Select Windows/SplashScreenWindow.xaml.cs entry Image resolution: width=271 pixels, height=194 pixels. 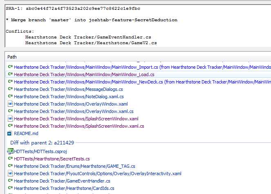coord(79,126)
